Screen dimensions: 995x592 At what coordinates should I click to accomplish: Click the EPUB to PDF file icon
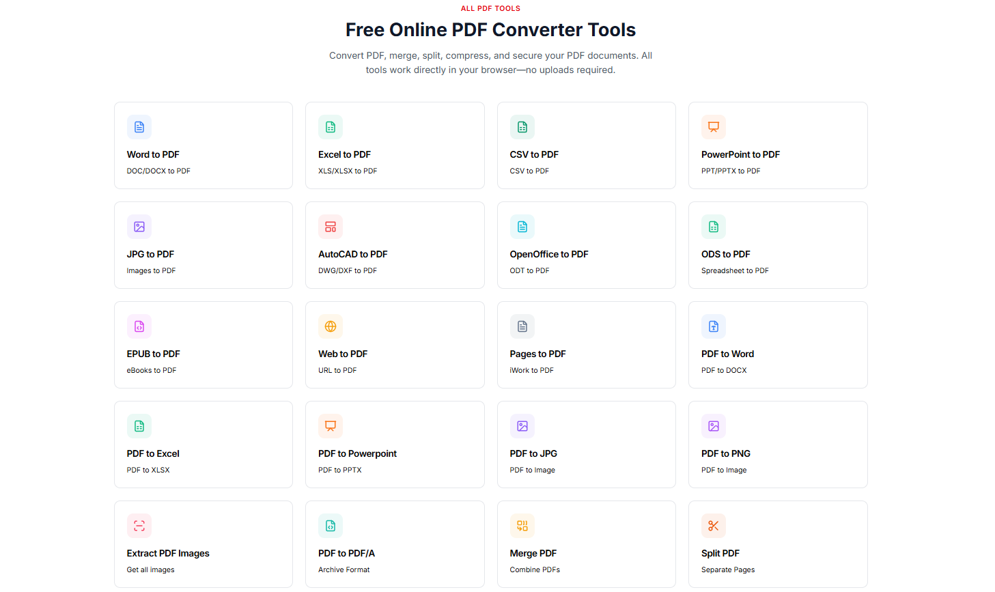pyautogui.click(x=139, y=326)
